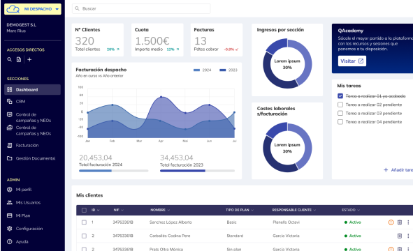
Task: Click the Total facturación 2024 progress bar
Action: click(113, 171)
